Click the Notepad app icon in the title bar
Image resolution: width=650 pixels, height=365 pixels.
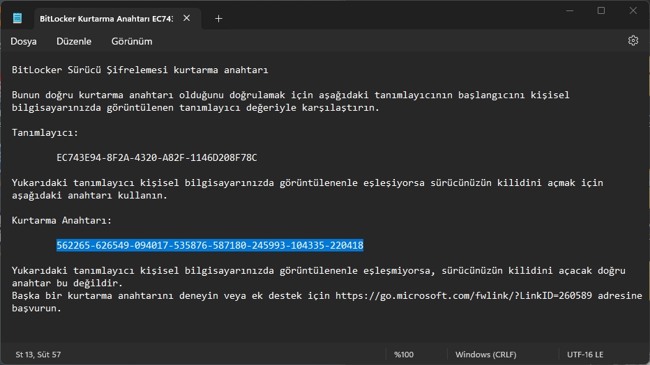pyautogui.click(x=17, y=19)
